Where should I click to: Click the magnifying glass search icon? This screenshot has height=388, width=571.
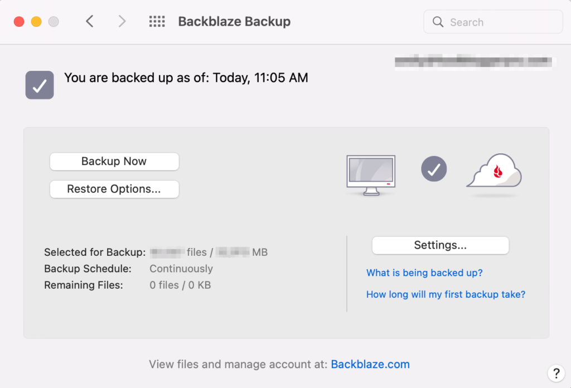pos(438,22)
